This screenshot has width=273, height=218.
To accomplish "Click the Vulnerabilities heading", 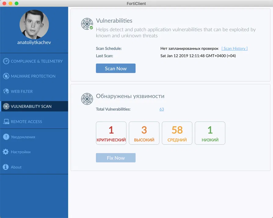I will 114,21.
